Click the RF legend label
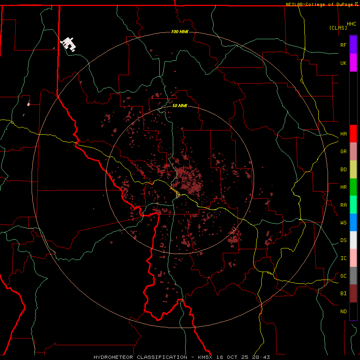Viewport: 360px width, 360px height. [x=343, y=45]
